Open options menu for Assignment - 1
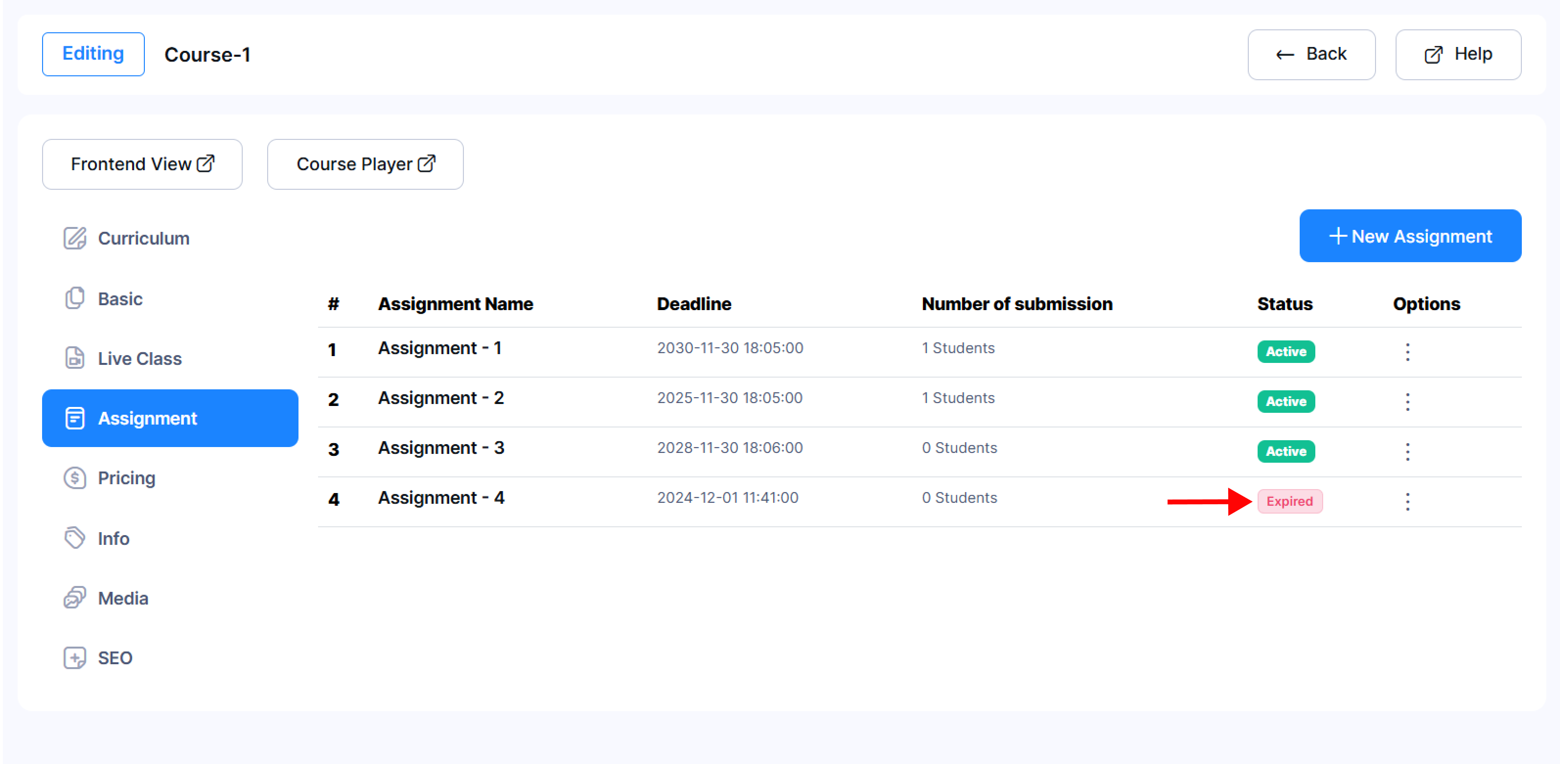Screen dimensions: 1560x764 pos(1407,352)
